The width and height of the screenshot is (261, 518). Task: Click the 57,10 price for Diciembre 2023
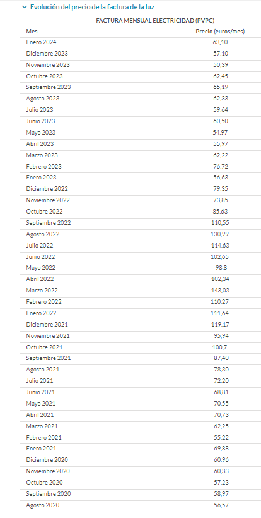point(221,54)
